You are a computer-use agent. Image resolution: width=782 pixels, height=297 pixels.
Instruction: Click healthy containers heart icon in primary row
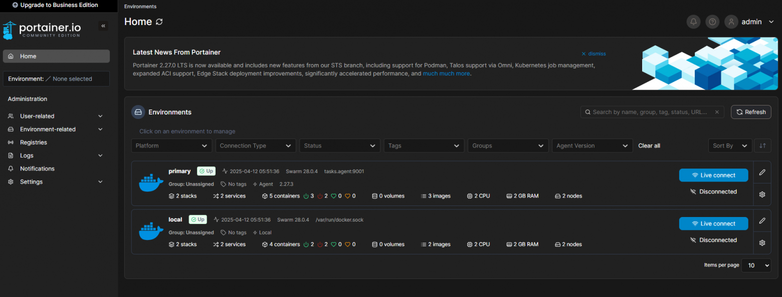(333, 196)
